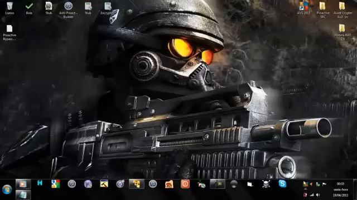The image size is (357, 200).
Task: Click the white flag Action Center tray icon
Action: click(x=324, y=184)
